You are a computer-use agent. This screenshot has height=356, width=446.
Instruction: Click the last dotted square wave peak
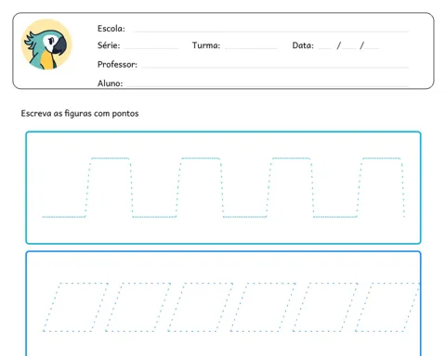click(381, 187)
